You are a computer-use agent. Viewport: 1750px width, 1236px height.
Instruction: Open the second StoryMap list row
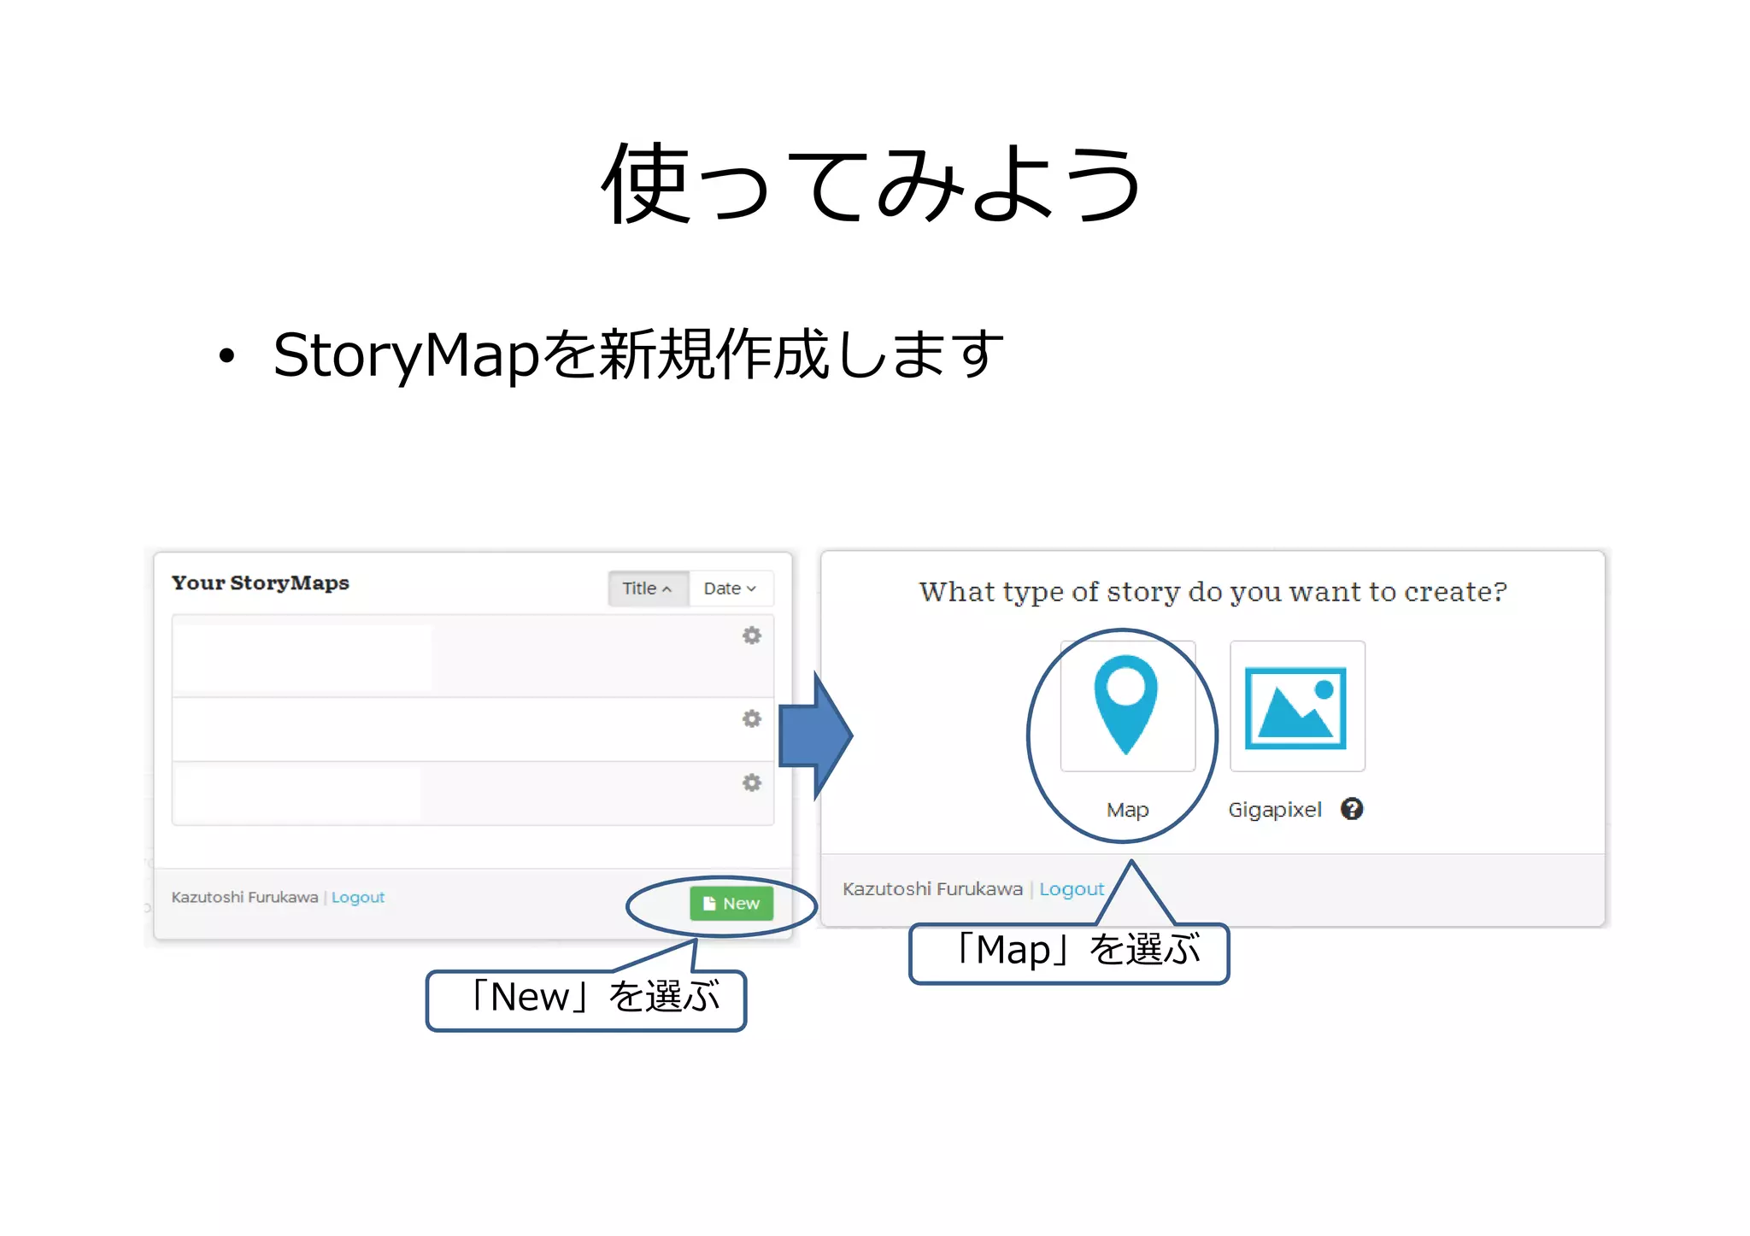(473, 729)
